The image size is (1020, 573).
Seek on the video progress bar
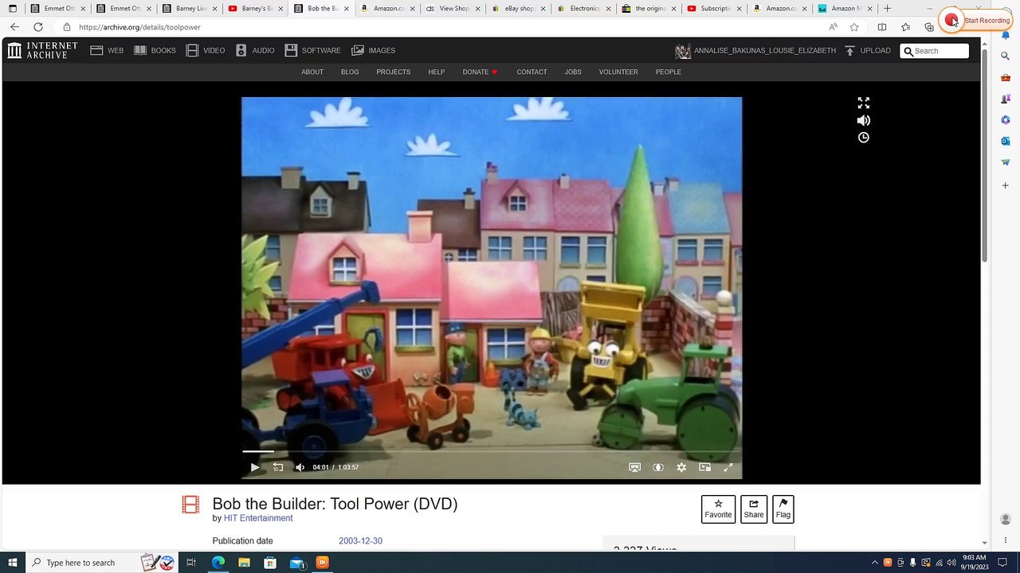pos(492,451)
